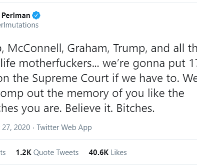Show the 40.6K Likes list
The width and height of the screenshot is (197, 167).
(x=108, y=152)
